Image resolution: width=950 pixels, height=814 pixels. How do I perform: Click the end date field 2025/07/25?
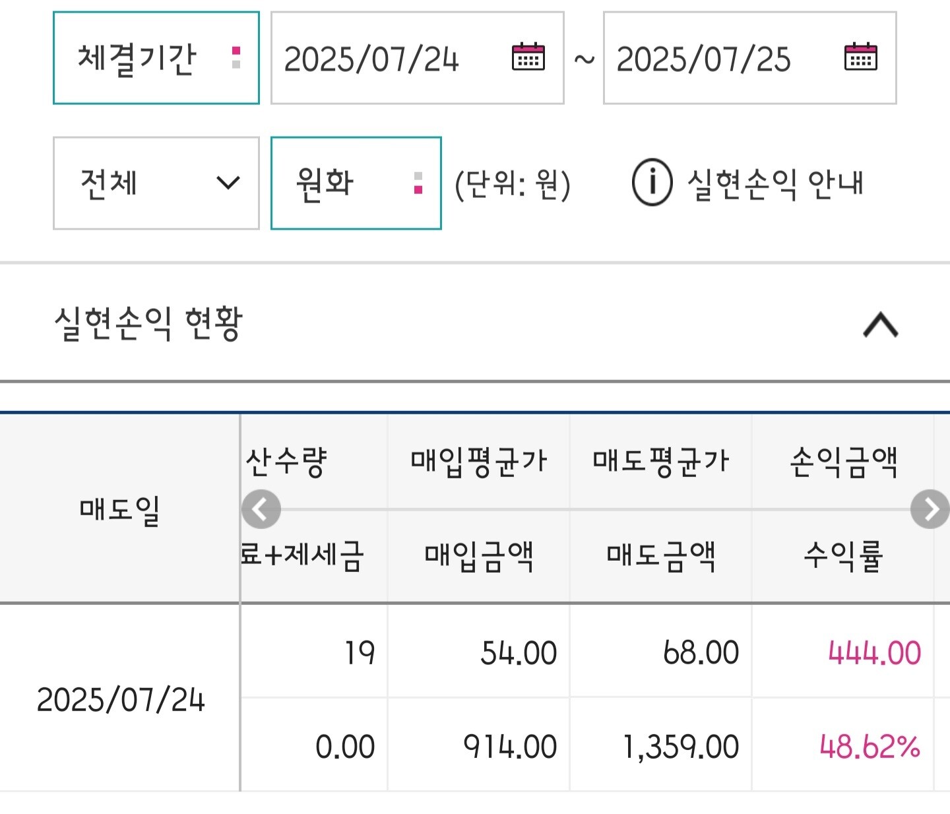703,59
